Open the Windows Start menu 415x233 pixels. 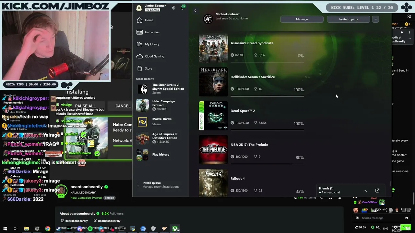point(5,229)
